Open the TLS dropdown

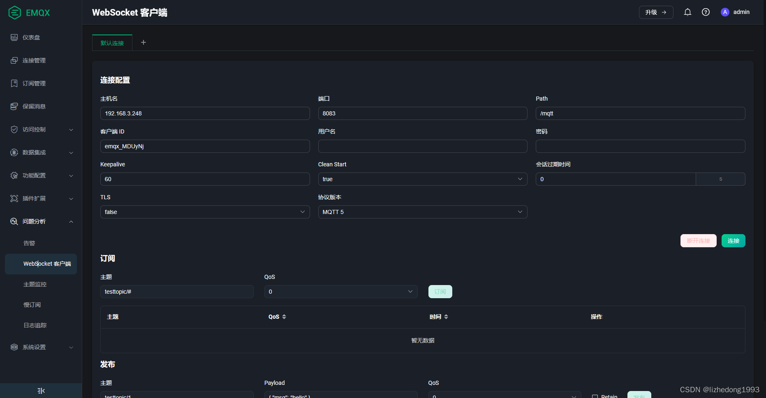click(x=205, y=212)
